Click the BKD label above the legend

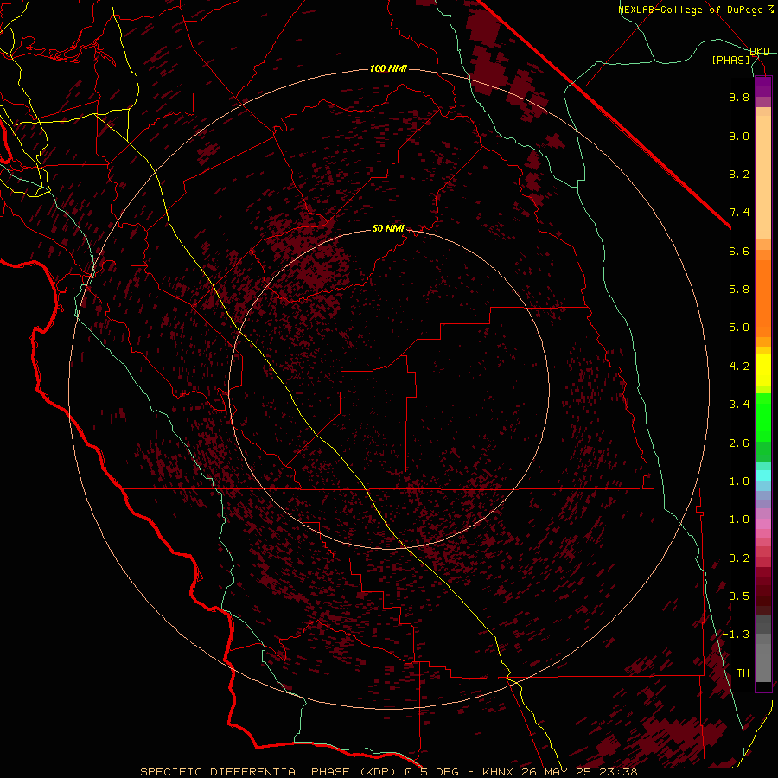(760, 52)
